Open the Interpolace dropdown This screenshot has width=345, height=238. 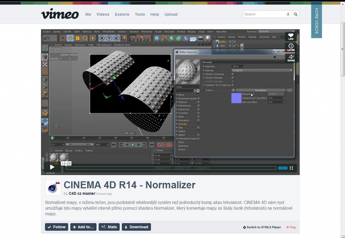click(x=276, y=94)
